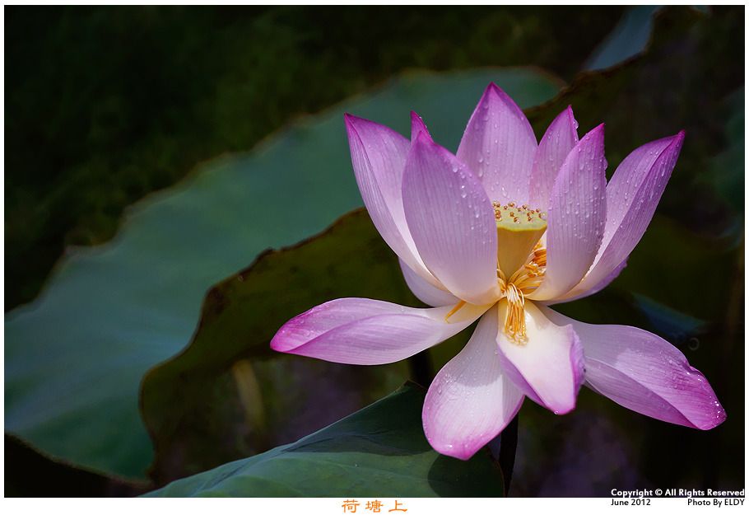Viewport: 749px width, 515px height.
Task: Click the "Photo By ELDY" credit text
Action: pyautogui.click(x=716, y=502)
